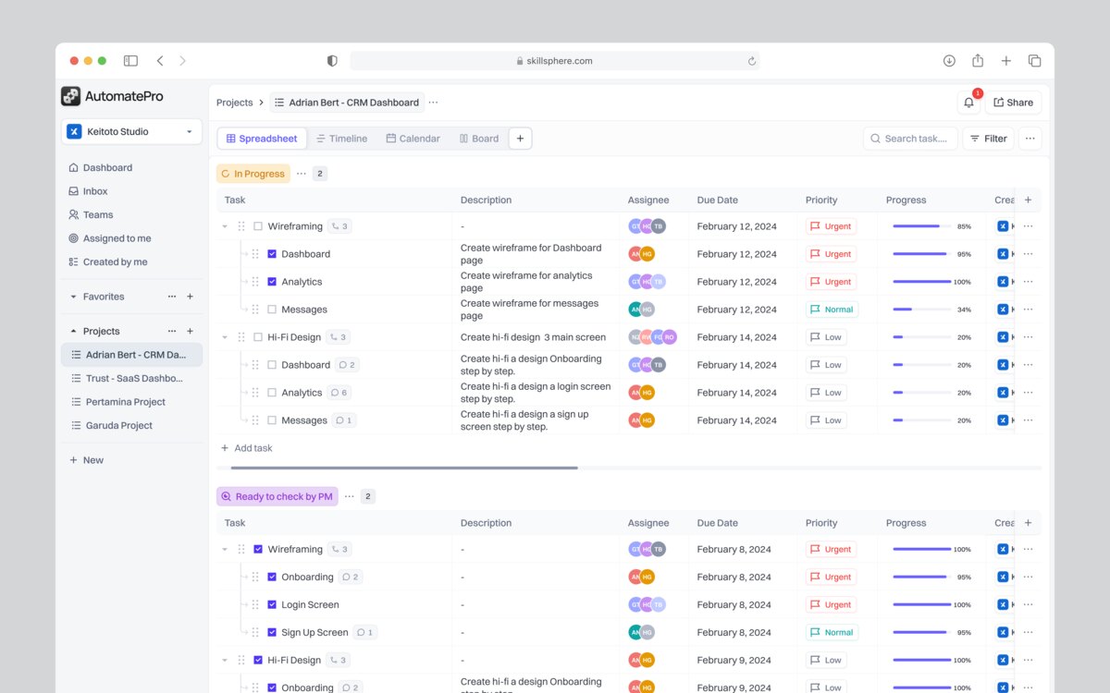This screenshot has width=1110, height=693.
Task: Uncheck the Login Screen task checkbox
Action: point(272,604)
